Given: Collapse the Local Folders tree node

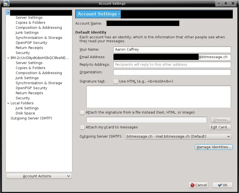Looking at the screenshot, I should coord(8,103).
